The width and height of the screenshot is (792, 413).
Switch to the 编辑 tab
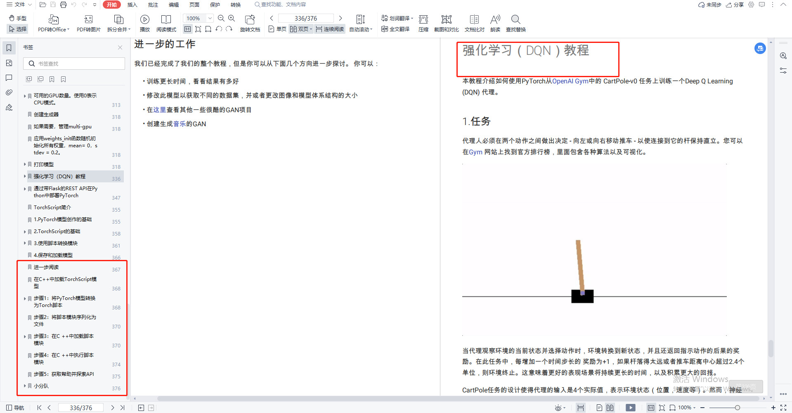(173, 5)
